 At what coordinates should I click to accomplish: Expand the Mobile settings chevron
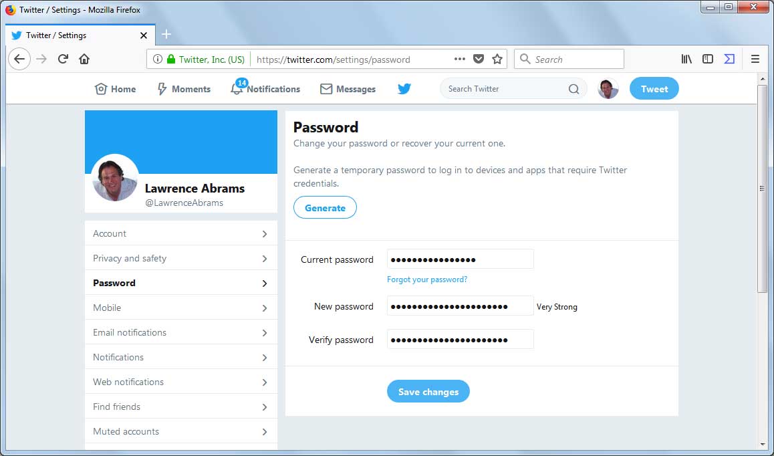(265, 307)
